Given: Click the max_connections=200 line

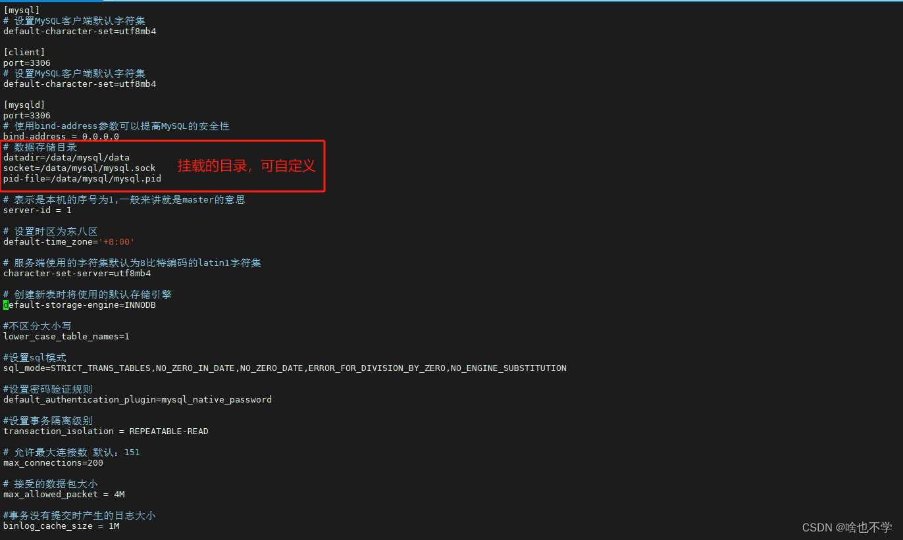Looking at the screenshot, I should click(53, 462).
